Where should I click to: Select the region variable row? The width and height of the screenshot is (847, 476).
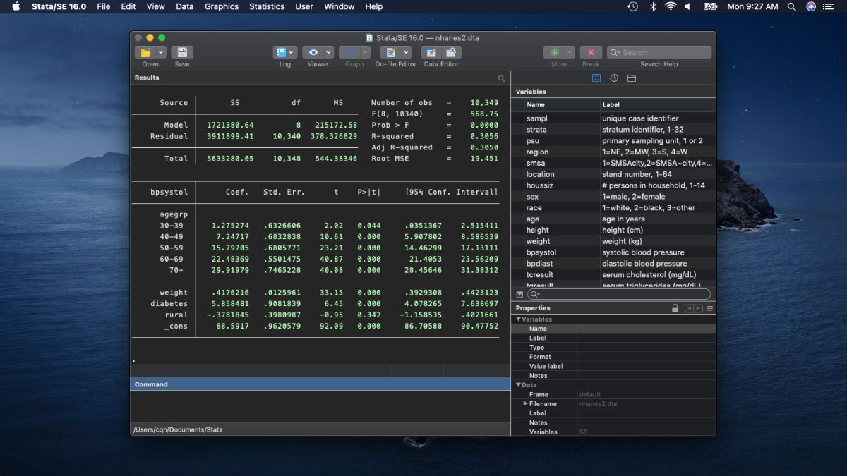(x=613, y=152)
